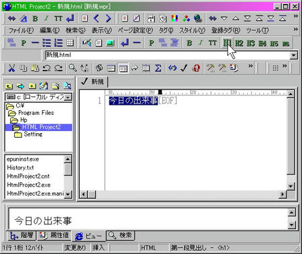Click the globe browser preview icon
302x254 pixels.
[x=198, y=18]
